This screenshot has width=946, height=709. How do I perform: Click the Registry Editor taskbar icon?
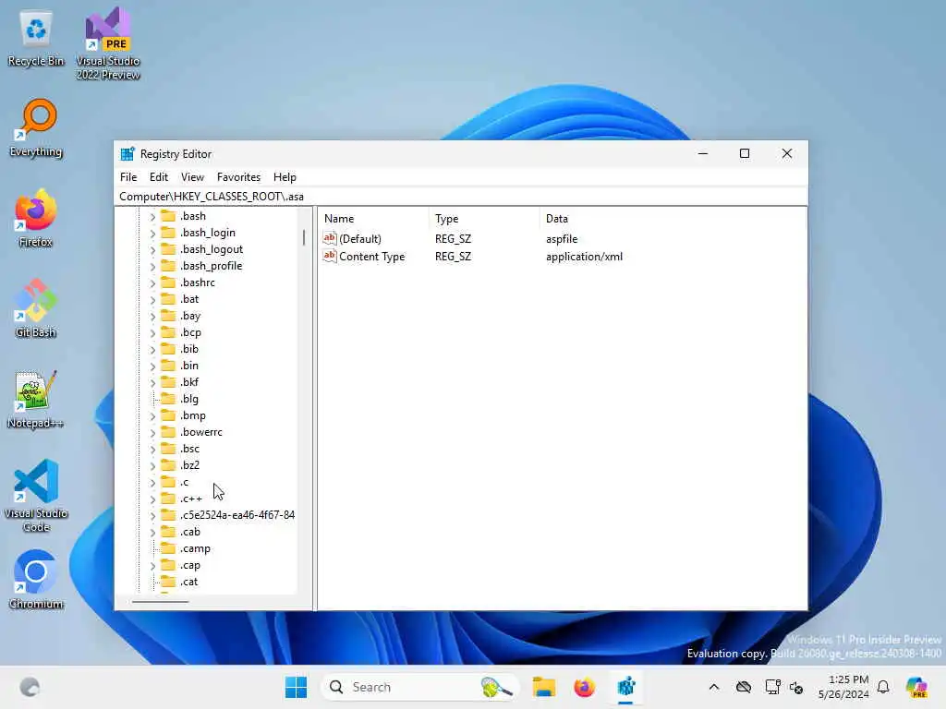pyautogui.click(x=625, y=687)
